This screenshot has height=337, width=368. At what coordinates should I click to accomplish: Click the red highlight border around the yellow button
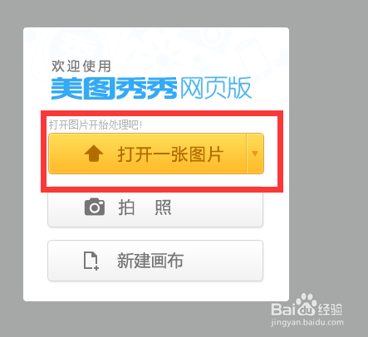click(x=162, y=113)
